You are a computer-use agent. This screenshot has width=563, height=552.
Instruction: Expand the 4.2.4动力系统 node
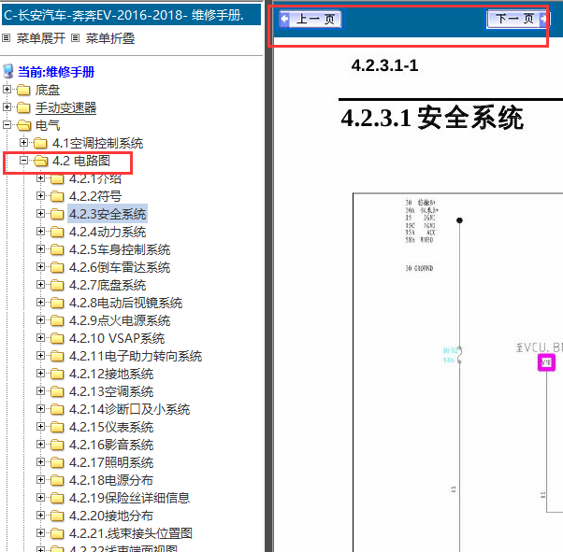click(x=40, y=231)
